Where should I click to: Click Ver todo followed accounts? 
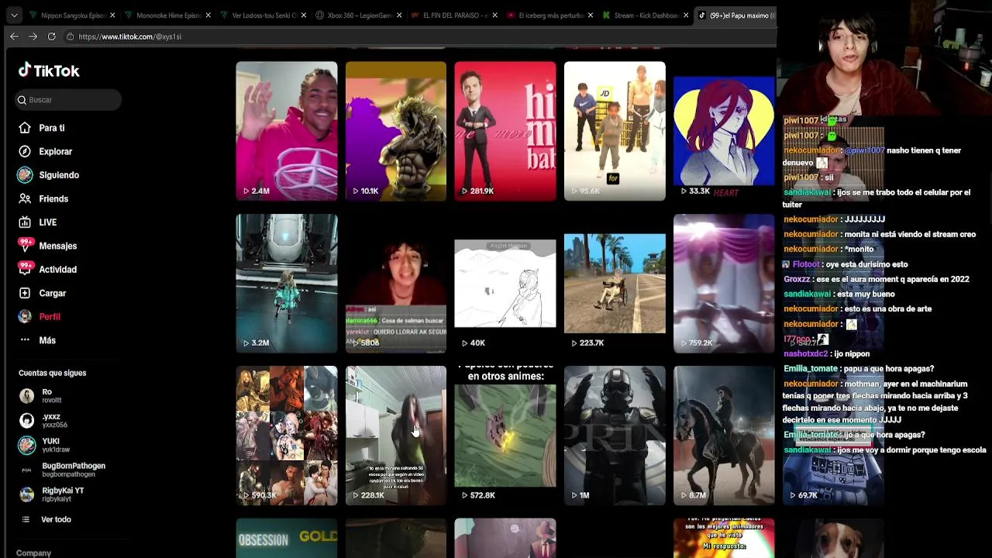click(56, 519)
